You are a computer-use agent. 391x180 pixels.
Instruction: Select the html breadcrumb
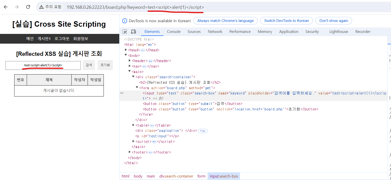coord(126,176)
